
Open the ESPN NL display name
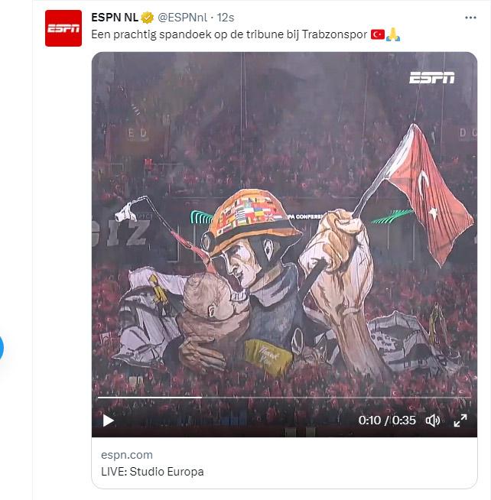point(115,18)
